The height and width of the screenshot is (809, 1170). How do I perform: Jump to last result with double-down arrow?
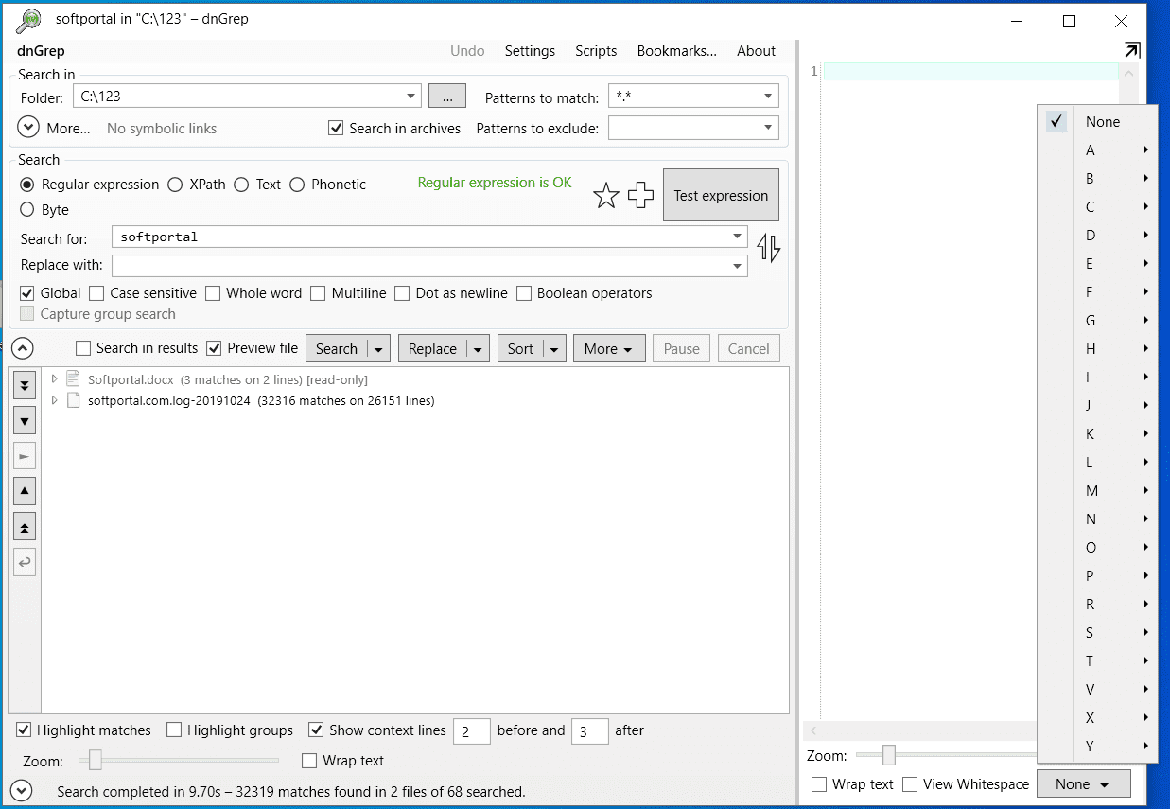[x=26, y=385]
